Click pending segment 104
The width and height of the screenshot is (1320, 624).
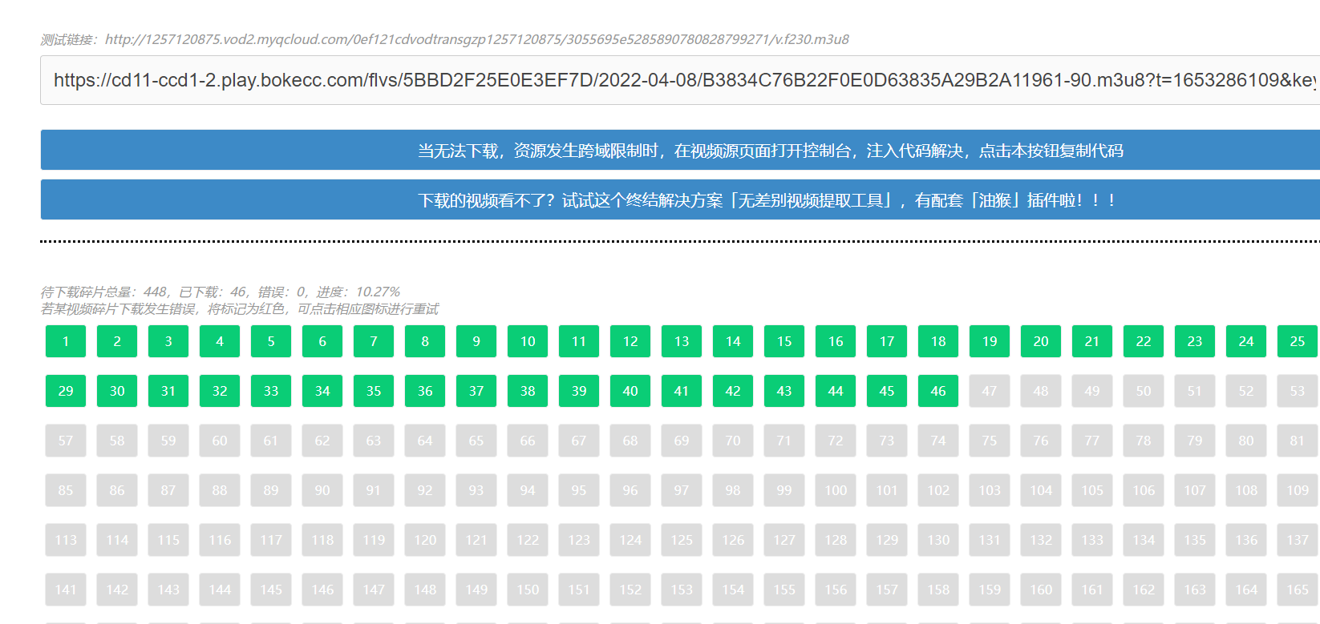point(1041,490)
